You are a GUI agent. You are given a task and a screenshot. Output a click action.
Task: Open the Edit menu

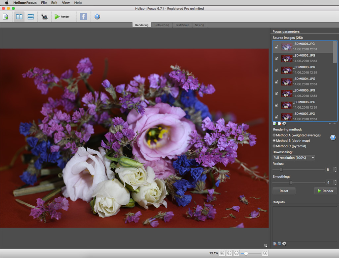[54, 3]
